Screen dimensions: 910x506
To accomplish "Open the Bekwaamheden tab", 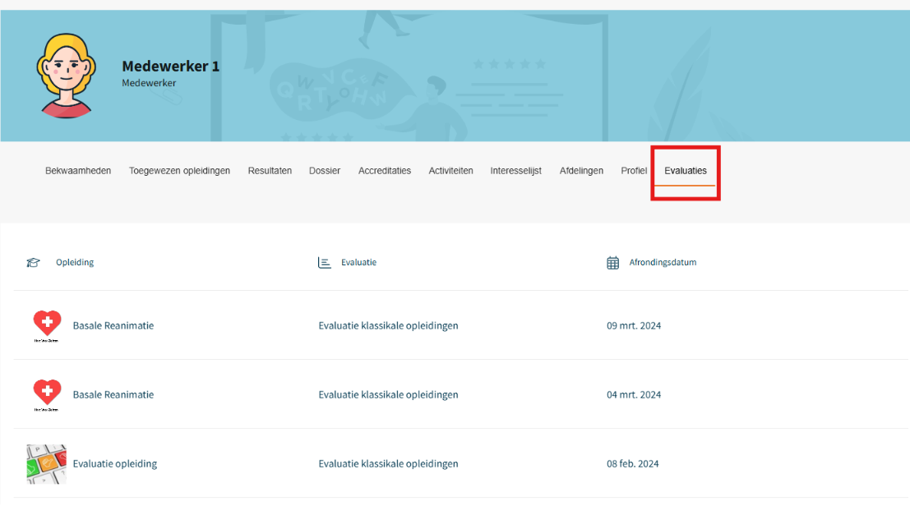I will click(x=78, y=171).
